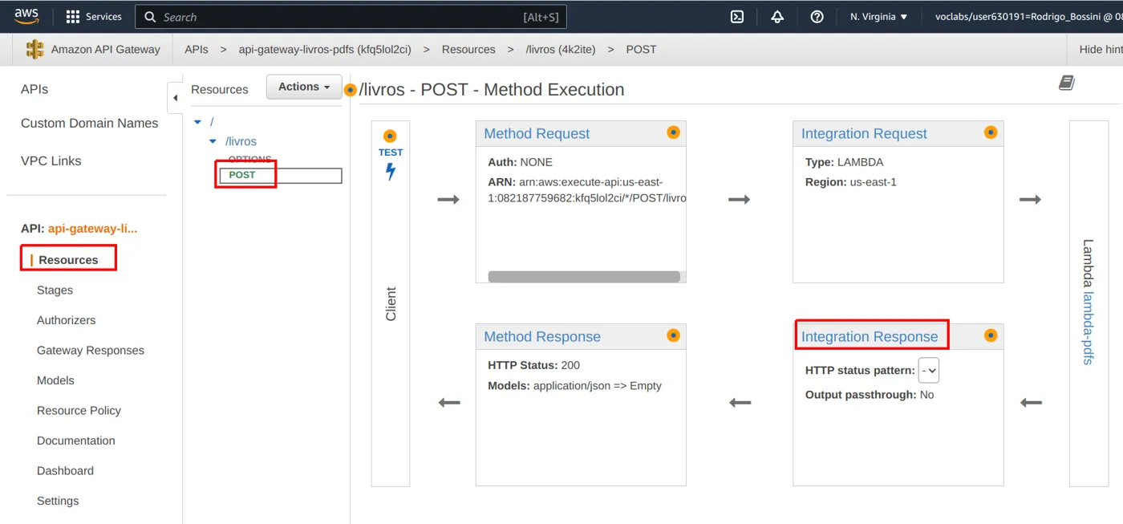Open Authorizers in the sidebar

click(66, 320)
